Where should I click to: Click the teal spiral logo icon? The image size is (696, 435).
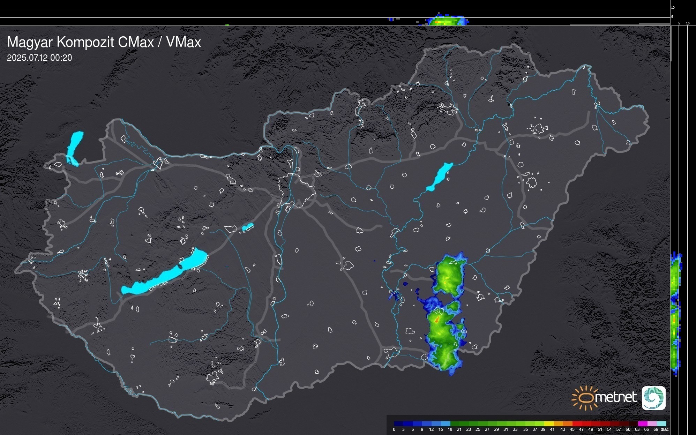pyautogui.click(x=653, y=398)
